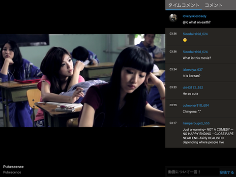Jump to 03:36 timestamp of emoji comment
Image resolution: width=236 pixels, height=177 pixels.
(173, 34)
